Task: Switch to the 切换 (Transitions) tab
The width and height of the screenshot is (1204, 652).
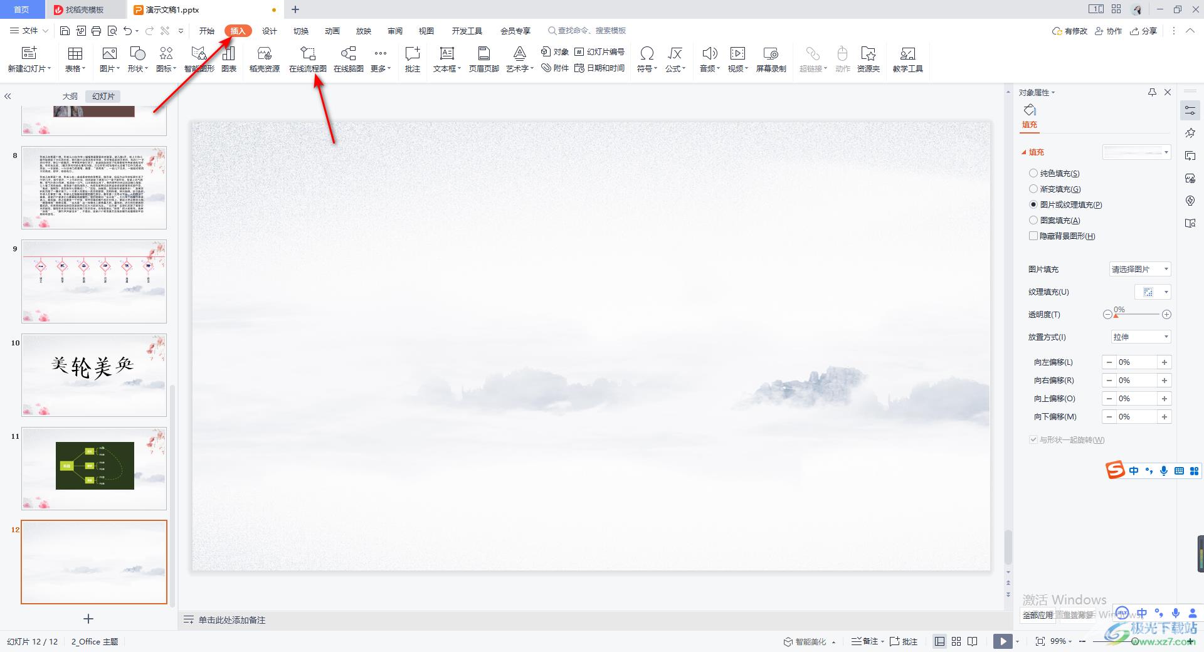Action: tap(301, 31)
